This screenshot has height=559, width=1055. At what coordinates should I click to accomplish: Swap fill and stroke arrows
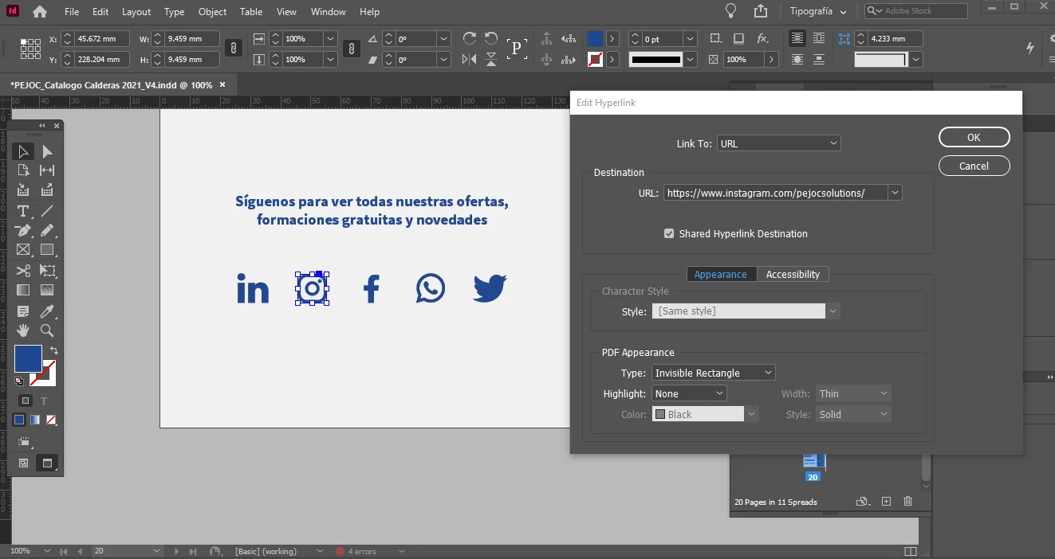(54, 350)
